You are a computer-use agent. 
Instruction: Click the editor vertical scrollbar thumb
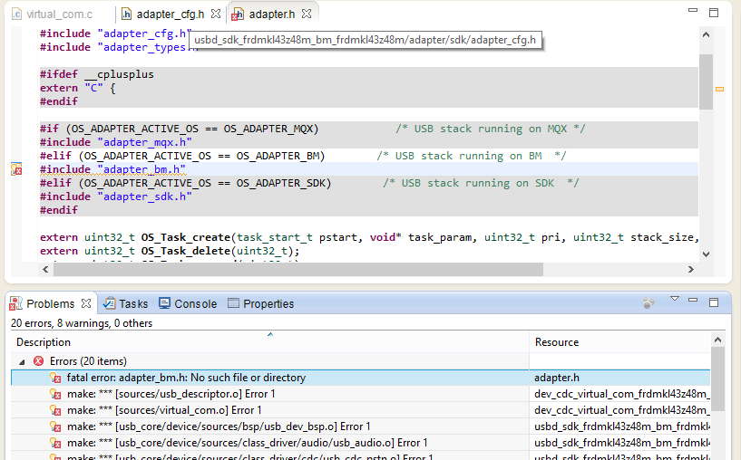coord(706,81)
